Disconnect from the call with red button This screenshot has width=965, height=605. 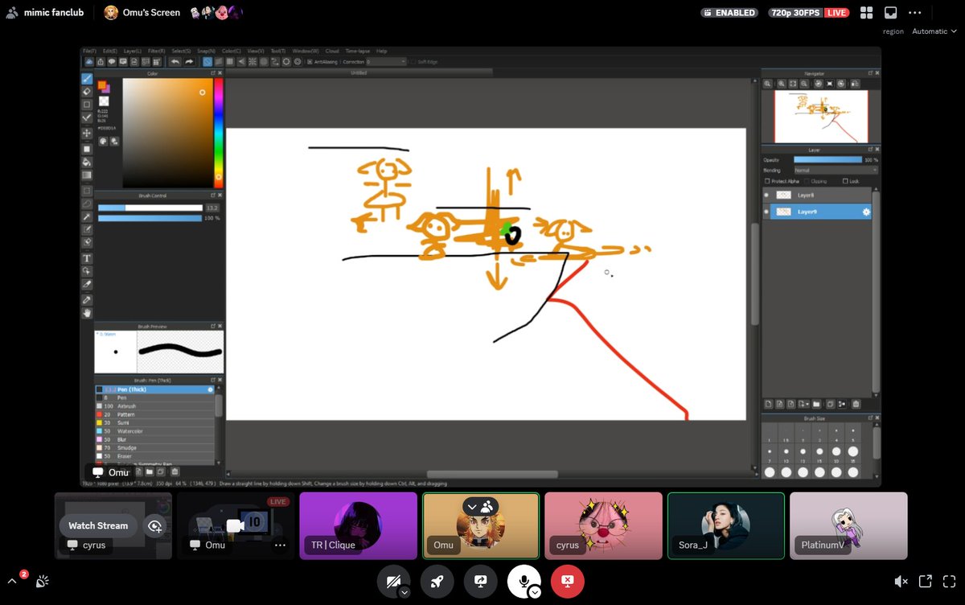[x=568, y=581]
